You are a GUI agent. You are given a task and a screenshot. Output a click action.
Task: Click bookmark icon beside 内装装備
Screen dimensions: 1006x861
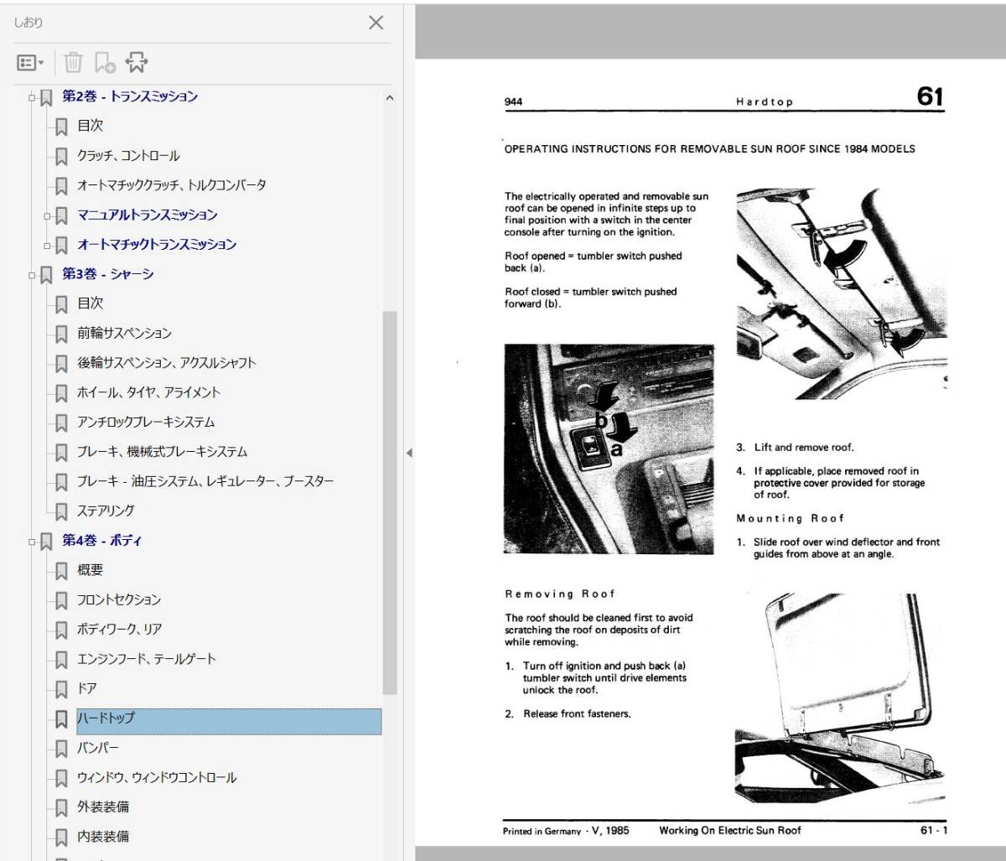(x=61, y=838)
